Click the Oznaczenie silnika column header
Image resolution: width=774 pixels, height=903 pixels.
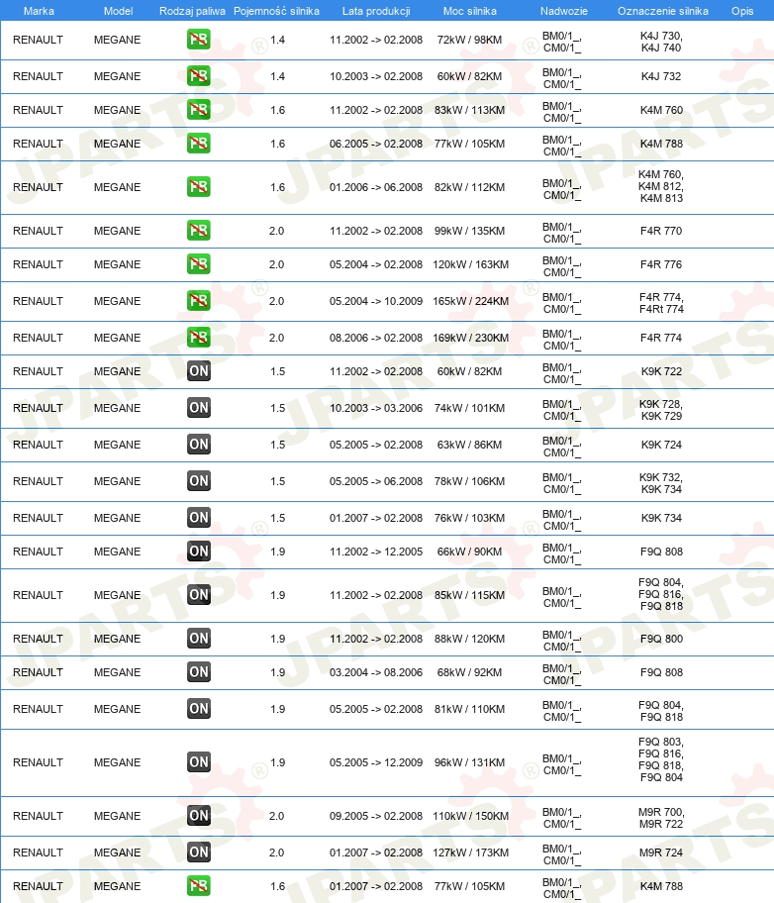[x=663, y=11]
